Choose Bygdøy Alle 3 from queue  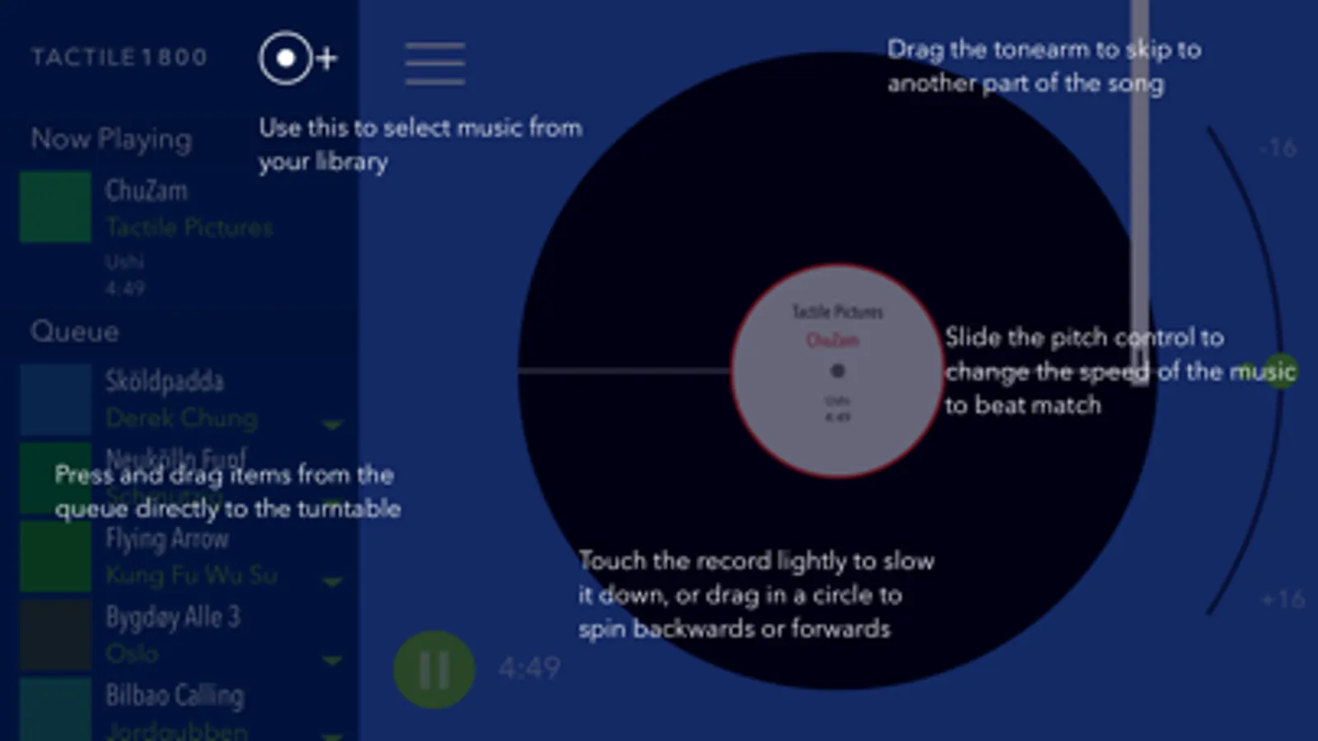point(181,635)
